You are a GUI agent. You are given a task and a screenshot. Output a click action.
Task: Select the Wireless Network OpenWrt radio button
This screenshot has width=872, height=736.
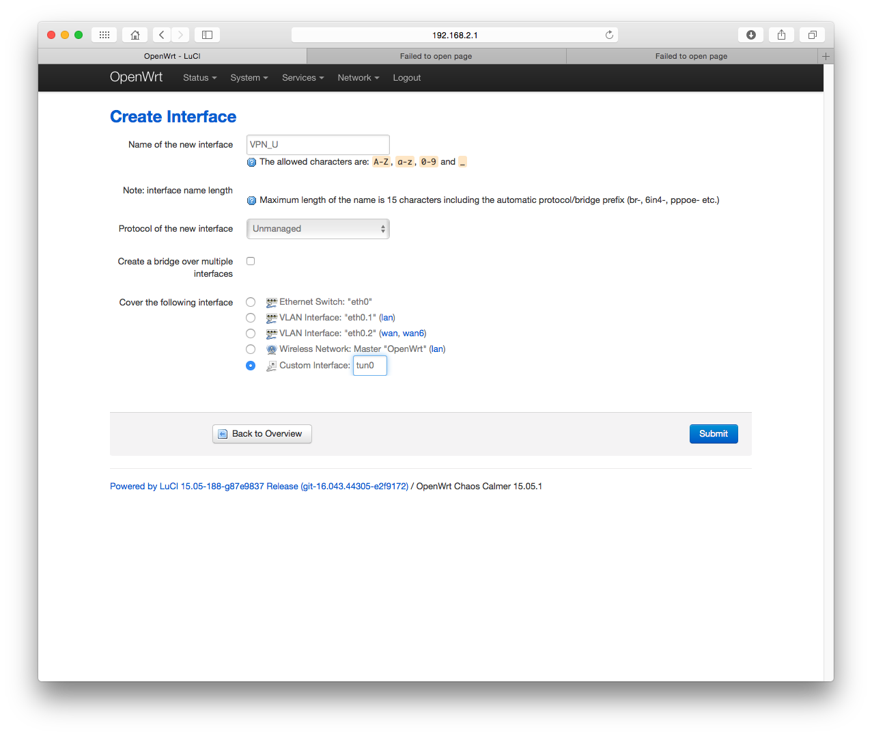click(x=251, y=349)
